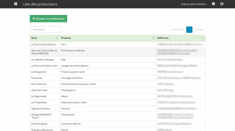Sort by Référents column arrows
The height and width of the screenshot is (131, 235).
click(202, 38)
